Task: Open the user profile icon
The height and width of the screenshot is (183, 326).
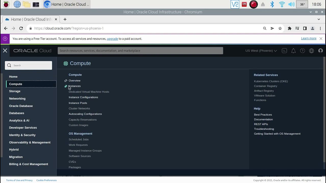Action: point(321,51)
